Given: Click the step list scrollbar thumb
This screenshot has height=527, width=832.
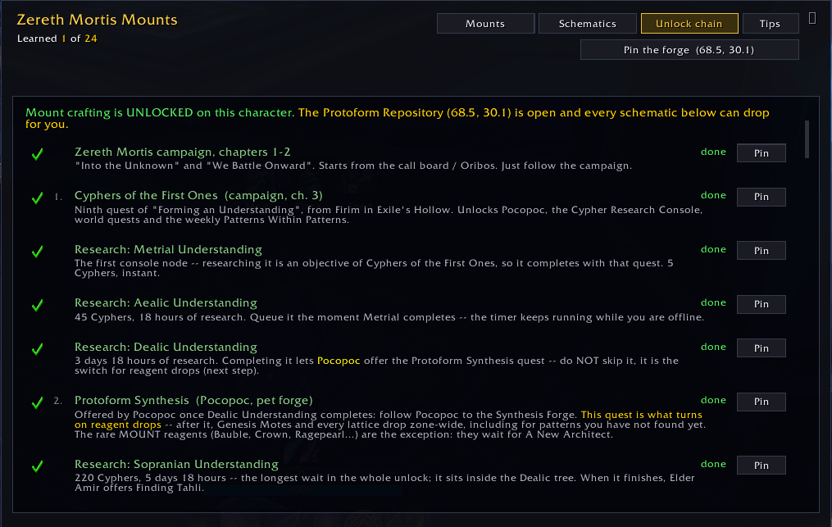Looking at the screenshot, I should point(807,139).
